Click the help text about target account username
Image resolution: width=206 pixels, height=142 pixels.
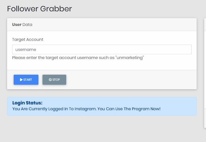[78, 58]
